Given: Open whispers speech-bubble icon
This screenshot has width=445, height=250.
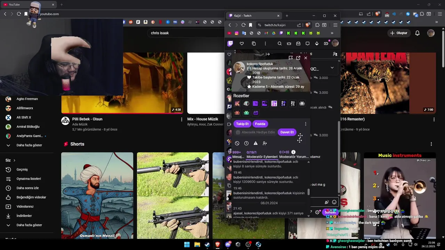Looking at the screenshot, I should click(307, 43).
